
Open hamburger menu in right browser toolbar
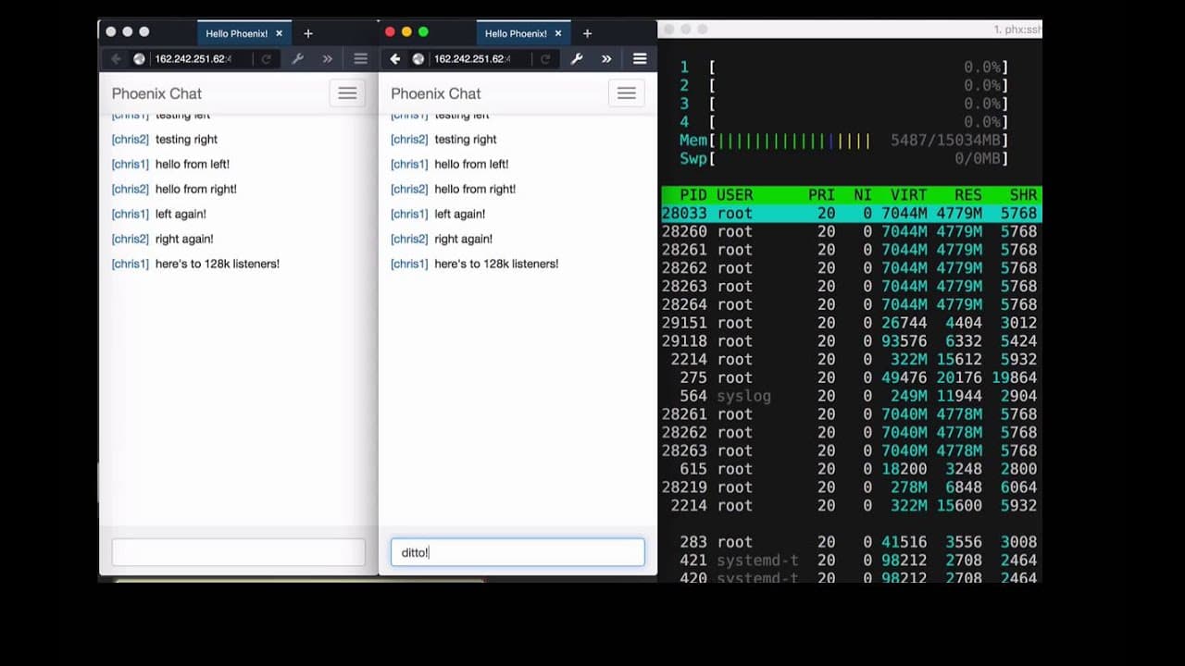[640, 59]
